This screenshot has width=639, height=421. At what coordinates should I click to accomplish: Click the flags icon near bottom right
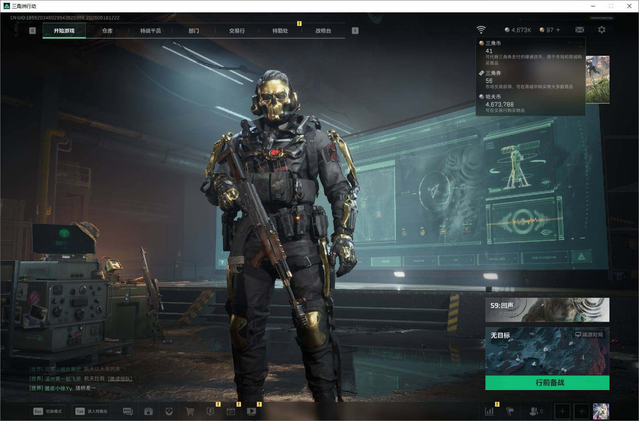click(510, 411)
